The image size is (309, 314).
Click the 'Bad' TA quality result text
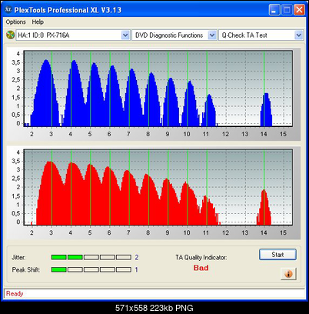pyautogui.click(x=201, y=268)
